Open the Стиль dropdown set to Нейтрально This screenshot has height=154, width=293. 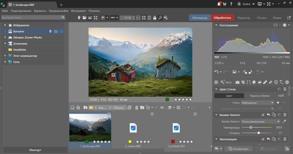257,103
